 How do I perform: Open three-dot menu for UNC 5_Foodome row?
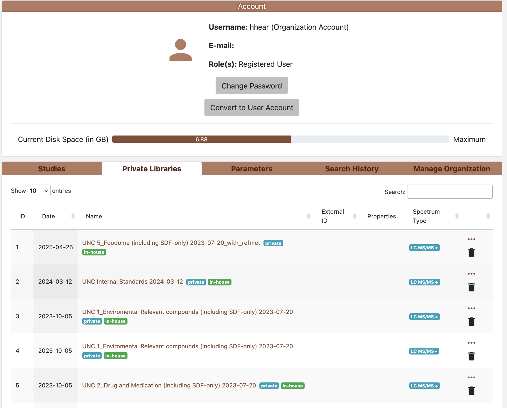[x=471, y=239]
